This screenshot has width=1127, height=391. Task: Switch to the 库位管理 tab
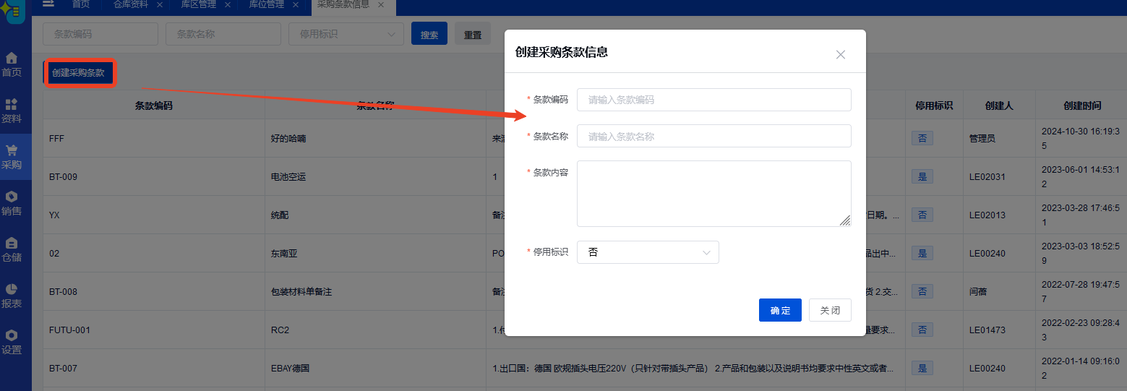pos(266,4)
